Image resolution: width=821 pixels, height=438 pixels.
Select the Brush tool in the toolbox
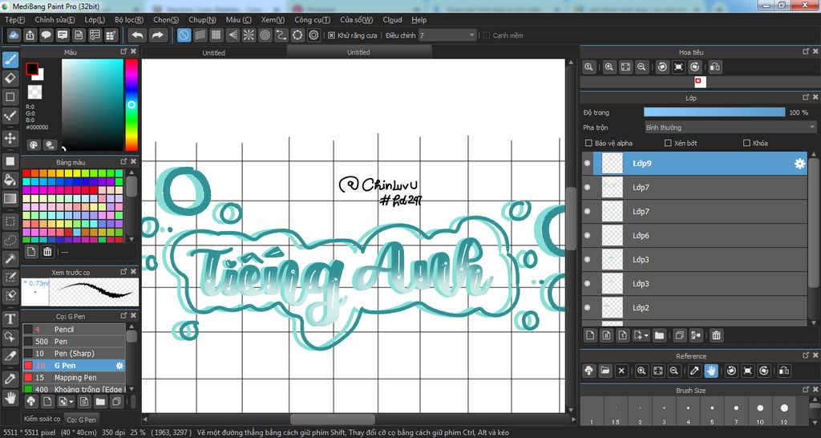[10, 59]
